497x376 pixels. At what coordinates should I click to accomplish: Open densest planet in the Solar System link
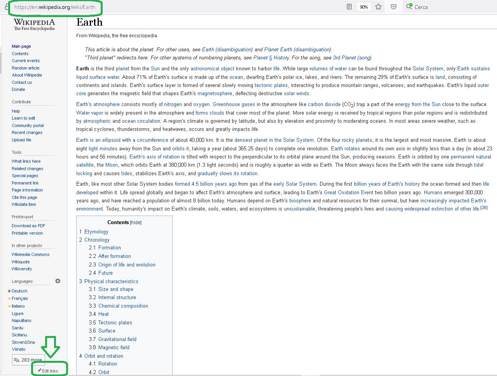point(274,140)
